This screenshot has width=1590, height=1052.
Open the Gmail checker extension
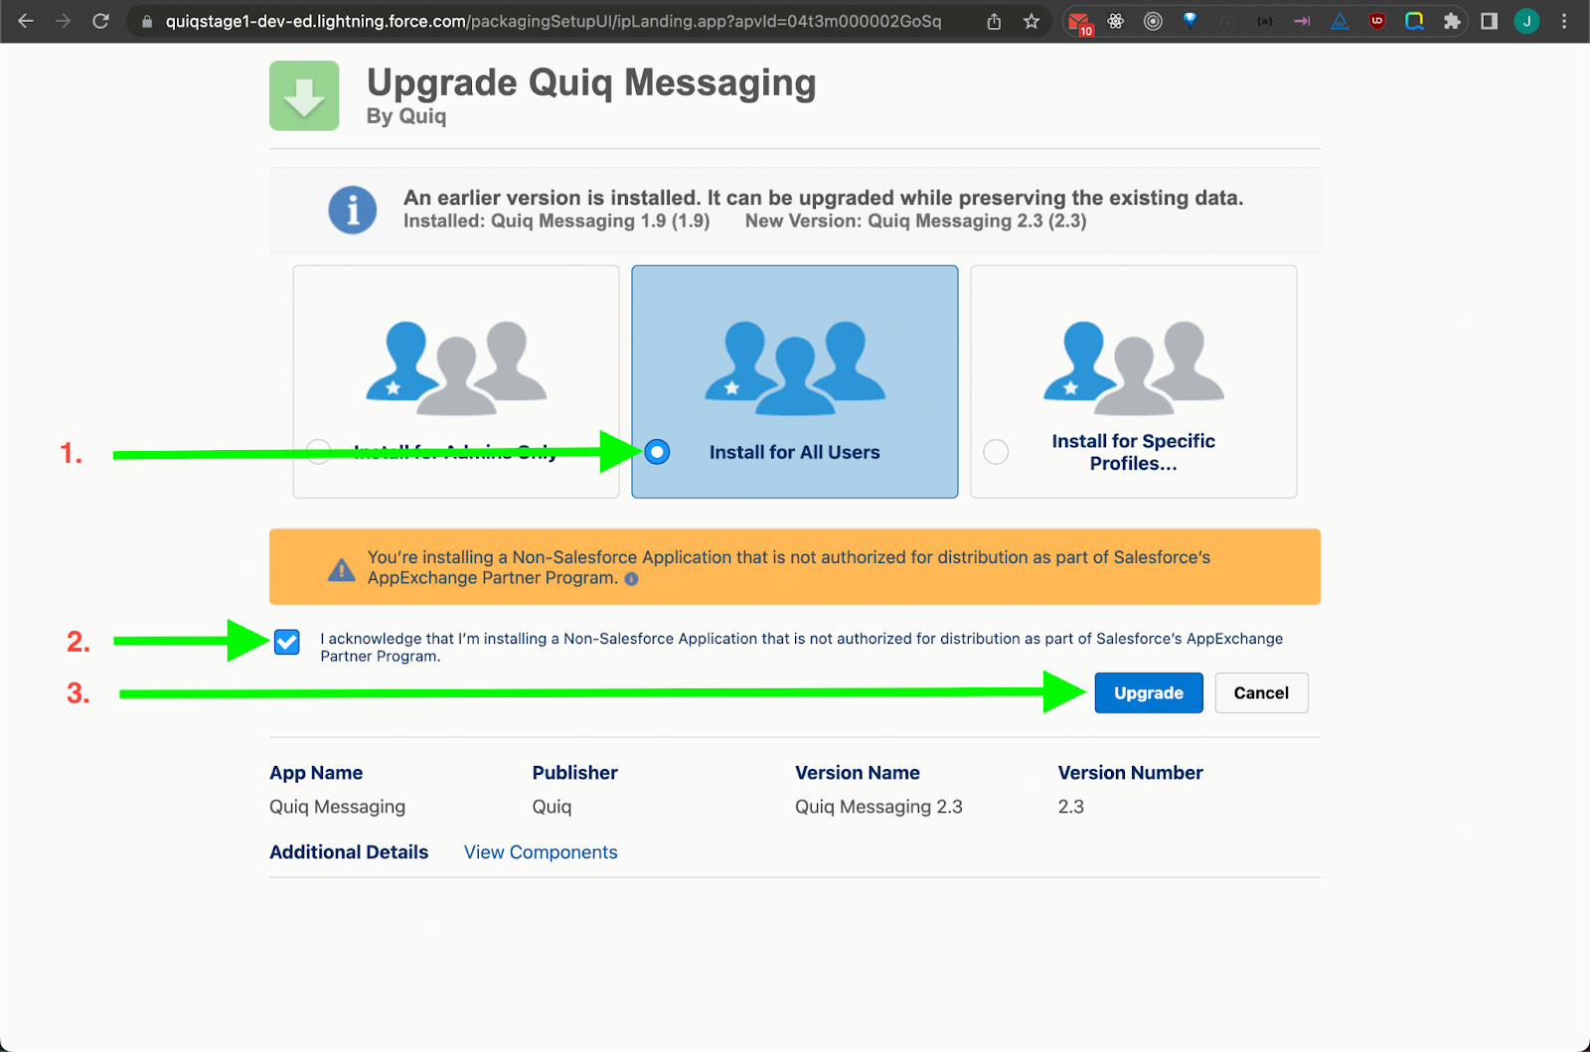pos(1079,22)
